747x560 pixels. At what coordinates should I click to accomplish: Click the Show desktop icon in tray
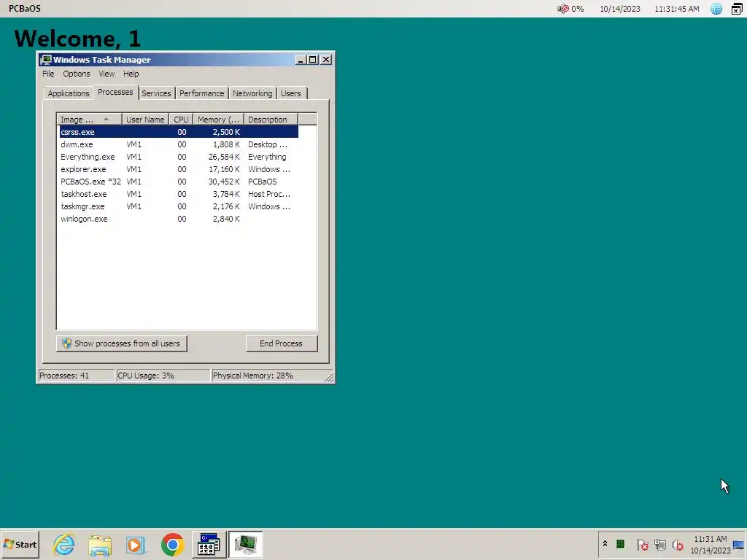pos(738,545)
